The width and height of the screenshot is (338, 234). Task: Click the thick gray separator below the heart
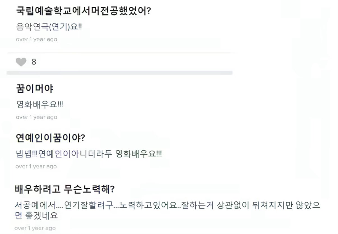click(x=120, y=73)
